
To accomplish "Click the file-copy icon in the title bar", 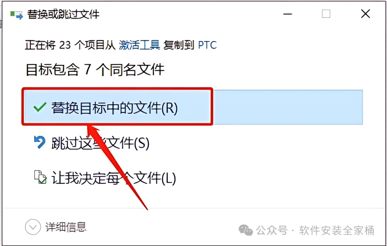I will coord(16,15).
